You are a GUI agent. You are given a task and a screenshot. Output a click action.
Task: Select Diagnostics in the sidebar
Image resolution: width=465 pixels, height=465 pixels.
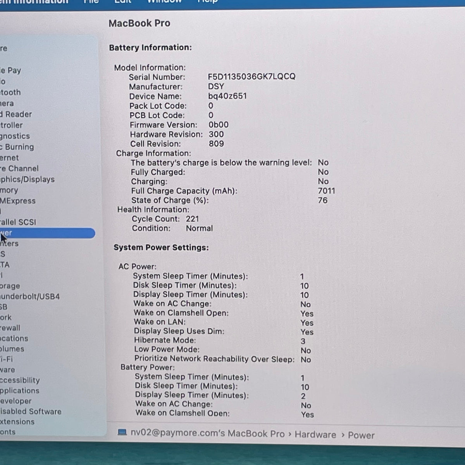(x=15, y=136)
